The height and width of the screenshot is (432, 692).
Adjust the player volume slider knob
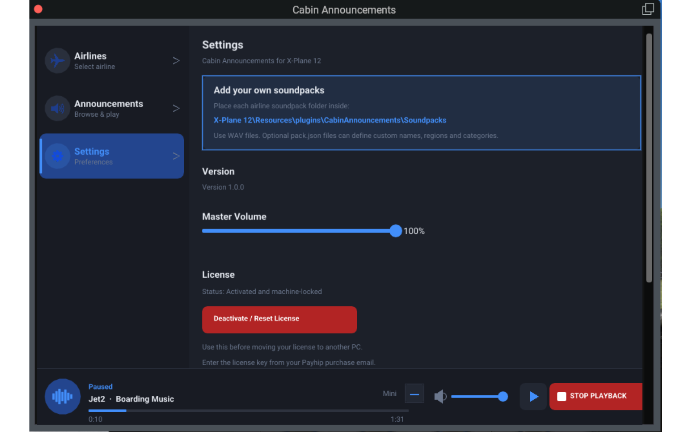[503, 396]
